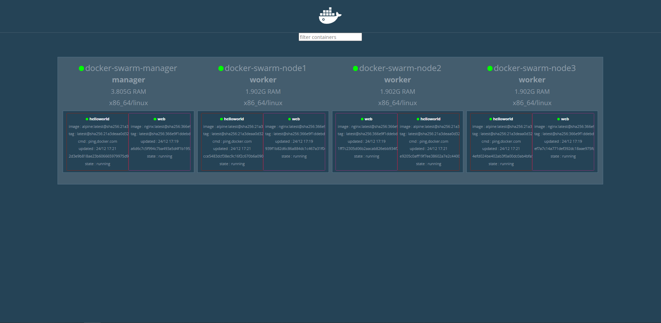This screenshot has height=323, width=661.
Task: Click the Docker whale logo
Action: click(329, 15)
